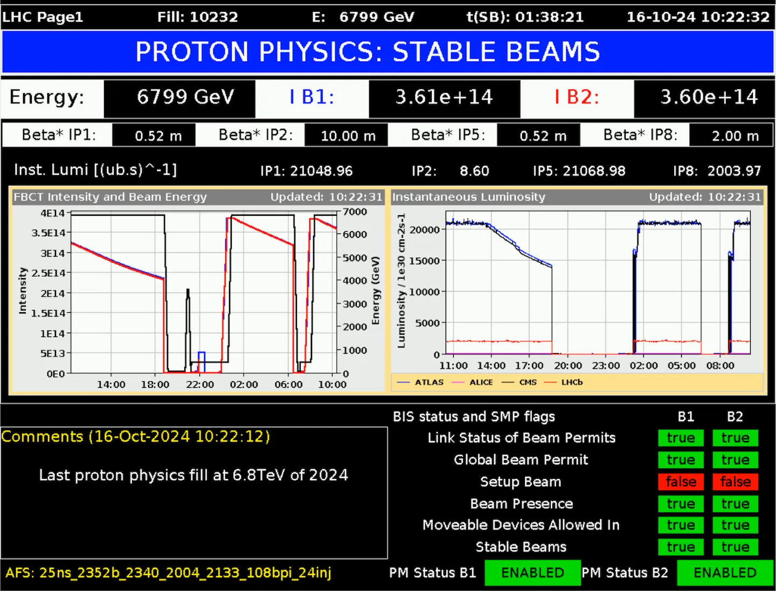This screenshot has width=776, height=591.
Task: Click the ALICE legend entry
Action: click(x=473, y=382)
